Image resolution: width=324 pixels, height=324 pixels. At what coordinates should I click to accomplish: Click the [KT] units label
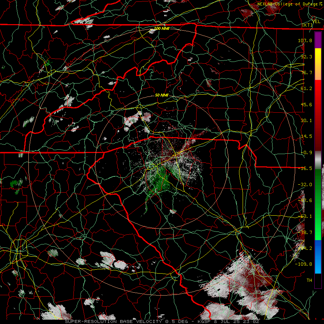tap(307, 25)
